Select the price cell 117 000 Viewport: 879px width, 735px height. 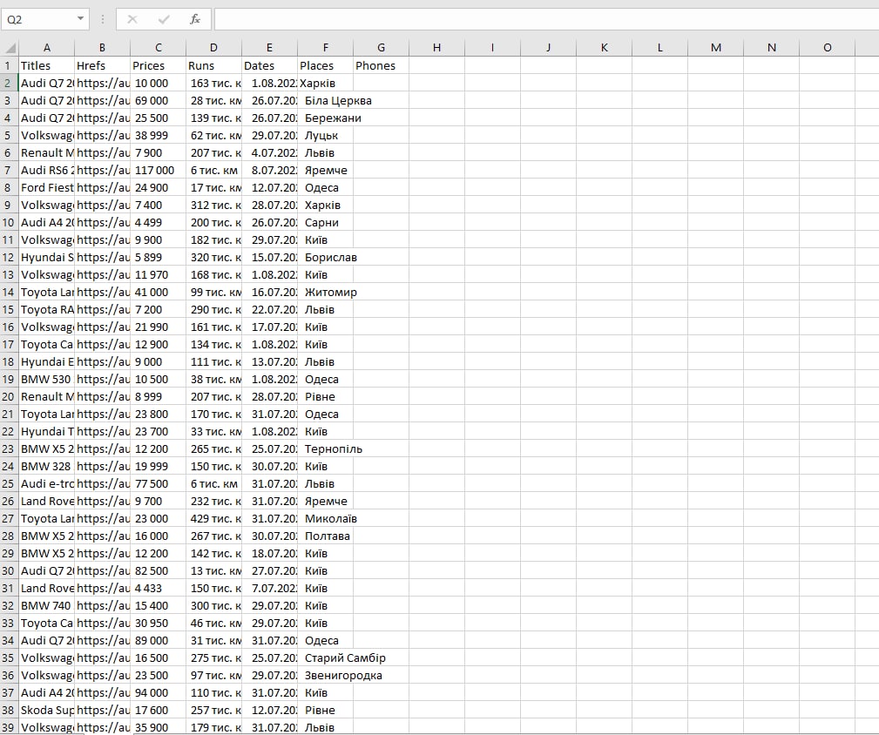158,171
